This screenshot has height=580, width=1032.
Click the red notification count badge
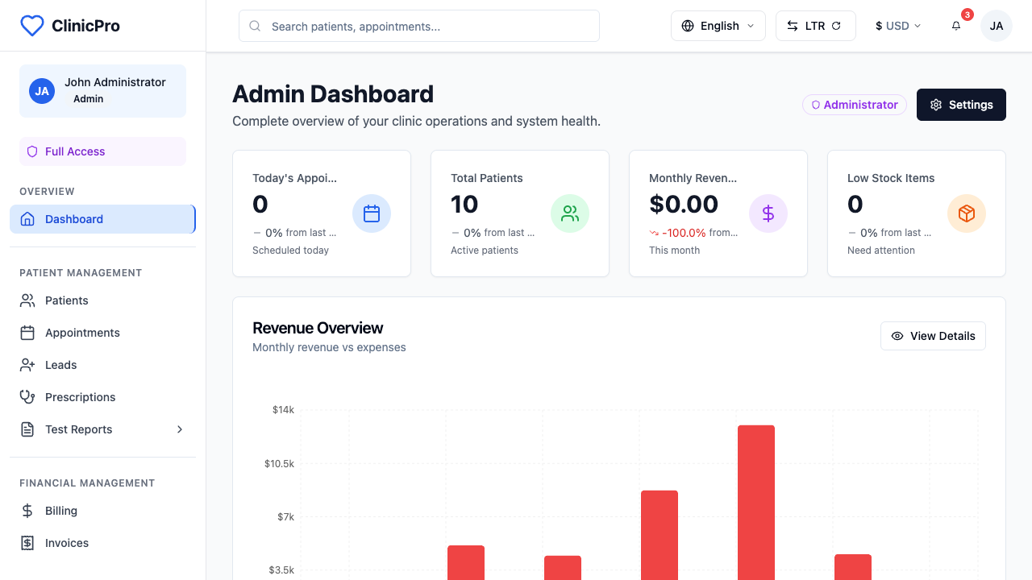pyautogui.click(x=967, y=14)
